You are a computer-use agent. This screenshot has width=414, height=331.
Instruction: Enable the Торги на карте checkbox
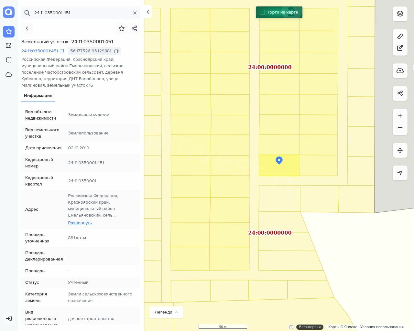(262, 12)
